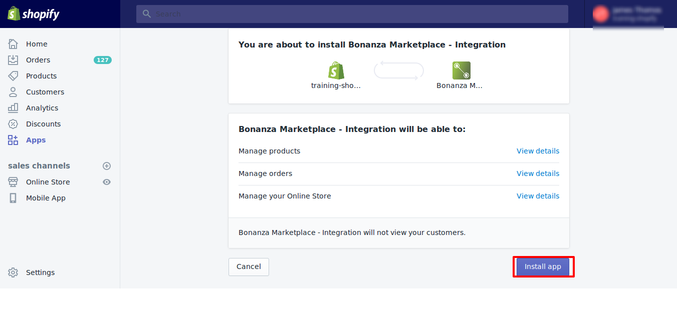Screen dimensions: 677x327
Task: Click the Bonanza M… app label
Action: tap(460, 85)
